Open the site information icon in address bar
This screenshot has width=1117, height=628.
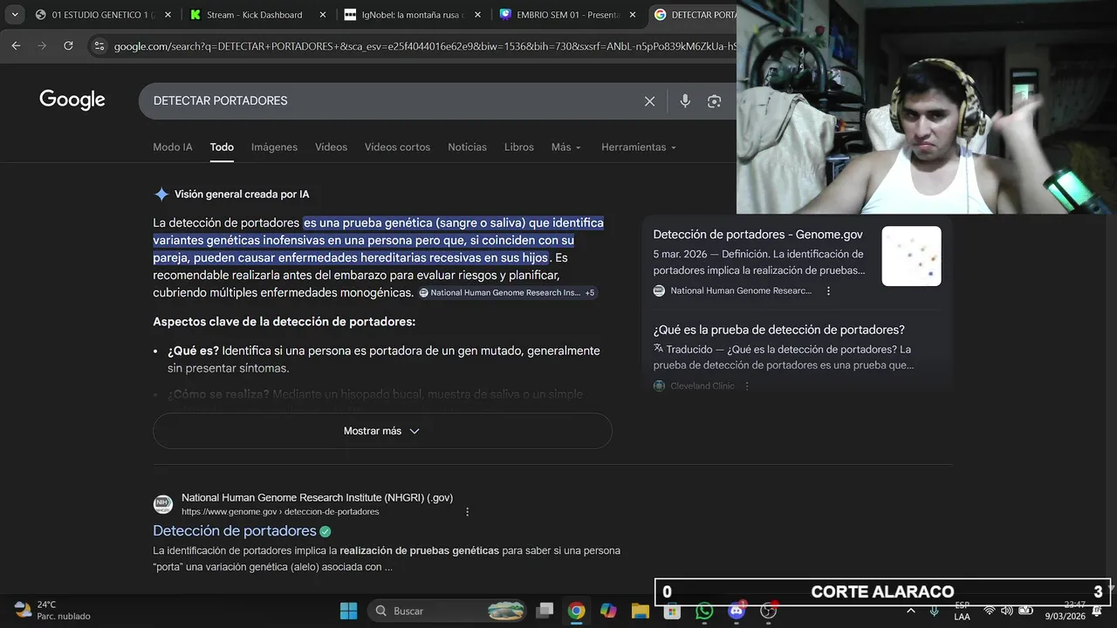coord(99,45)
